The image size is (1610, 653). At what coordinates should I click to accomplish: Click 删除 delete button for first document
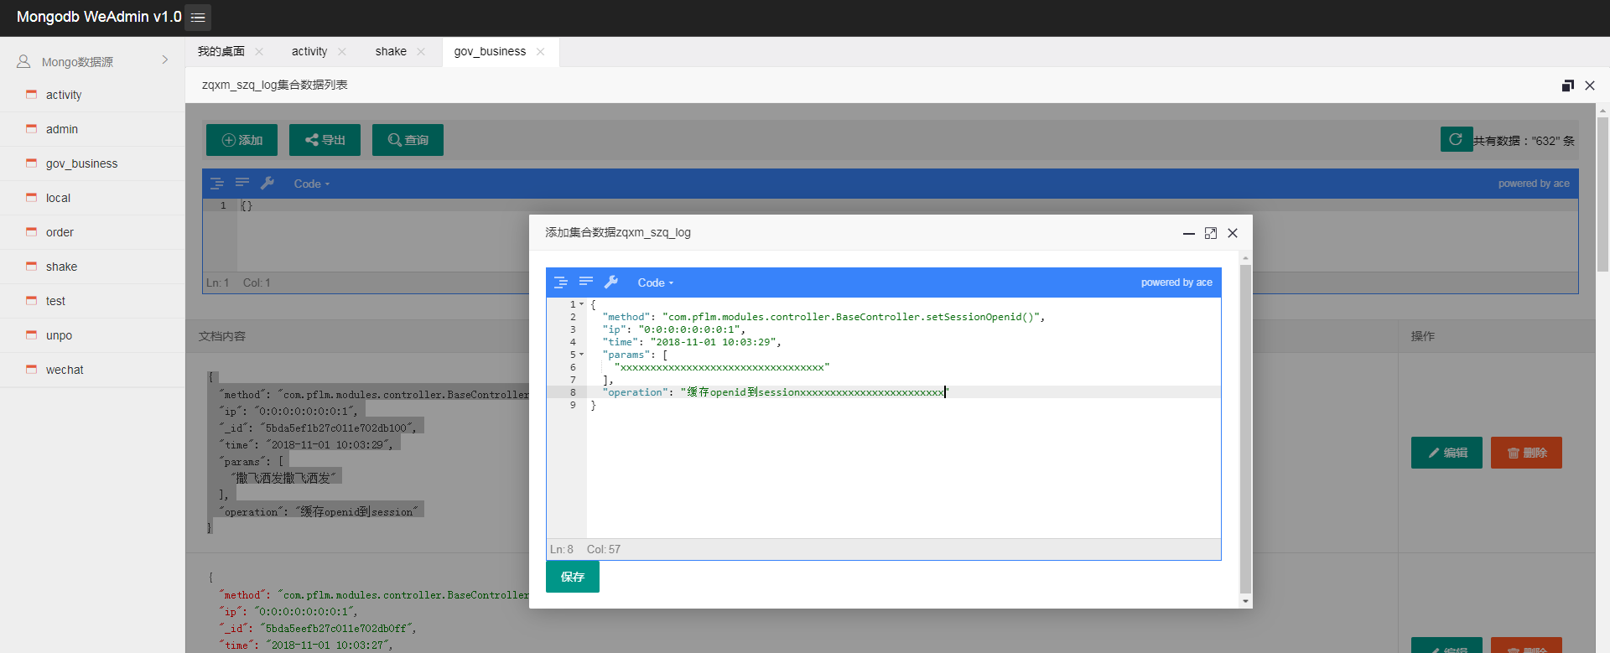click(1526, 453)
